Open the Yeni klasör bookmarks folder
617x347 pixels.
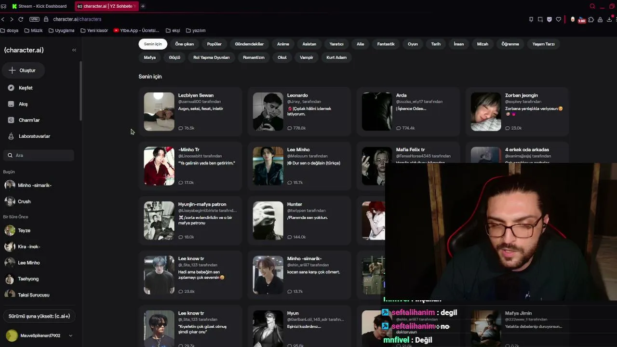(94, 30)
